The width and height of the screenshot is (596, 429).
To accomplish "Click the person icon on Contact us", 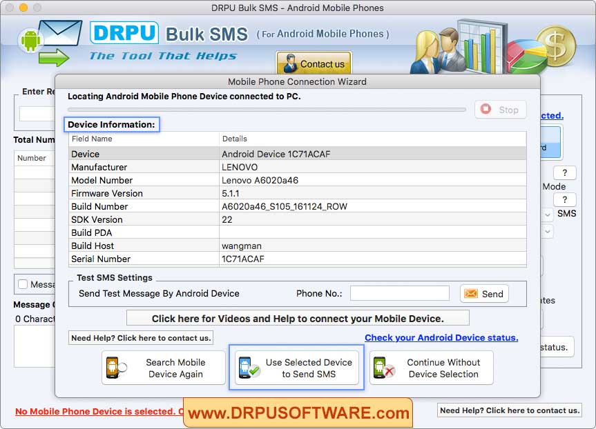I will (x=291, y=63).
